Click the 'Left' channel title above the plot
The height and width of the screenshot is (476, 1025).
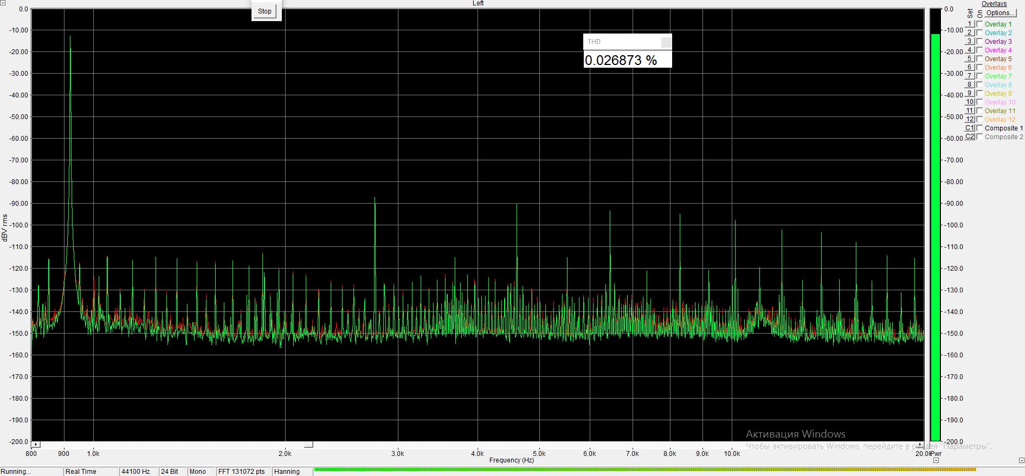point(478,3)
